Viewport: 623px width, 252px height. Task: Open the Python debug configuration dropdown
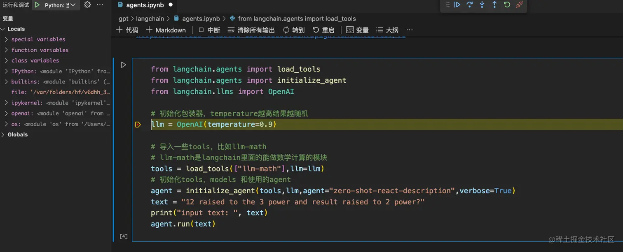[60, 5]
